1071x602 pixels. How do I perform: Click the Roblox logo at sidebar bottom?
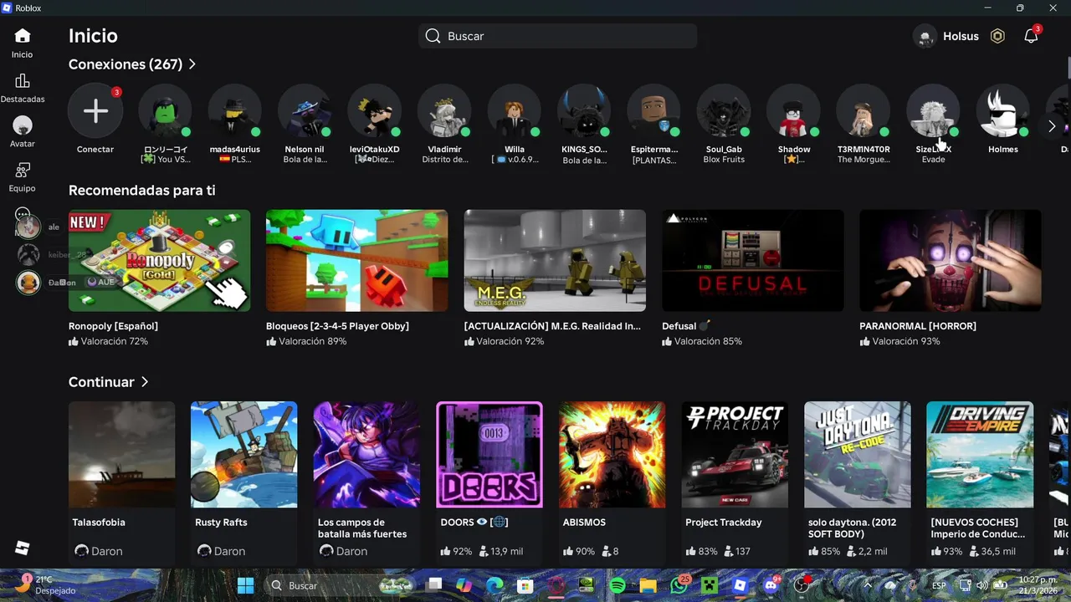pos(23,548)
